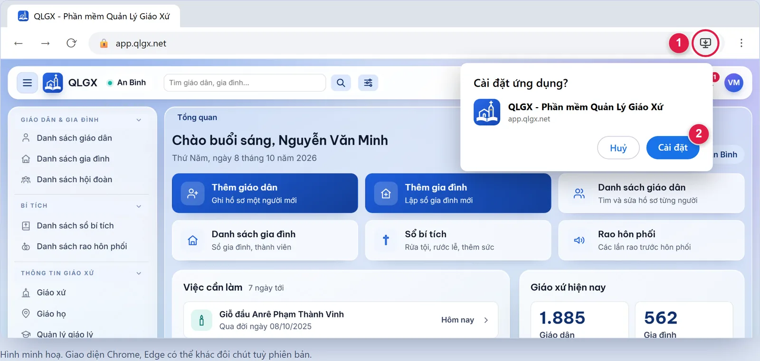
Task: Click the rings icon beside Danh sách rao hôn phối
Action: click(26, 247)
